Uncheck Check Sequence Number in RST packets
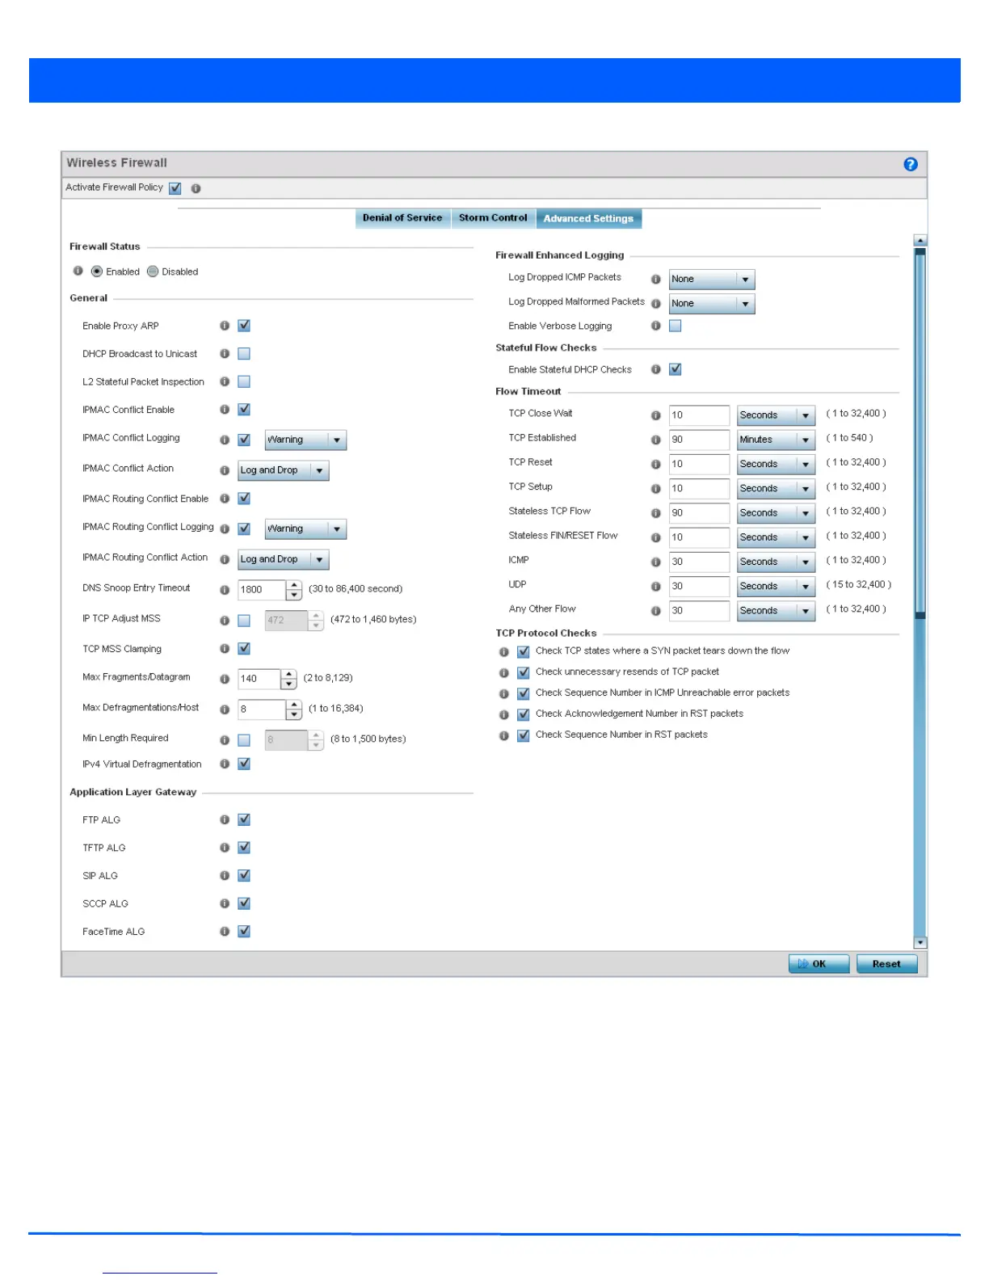Image resolution: width=989 pixels, height=1280 pixels. [x=524, y=735]
